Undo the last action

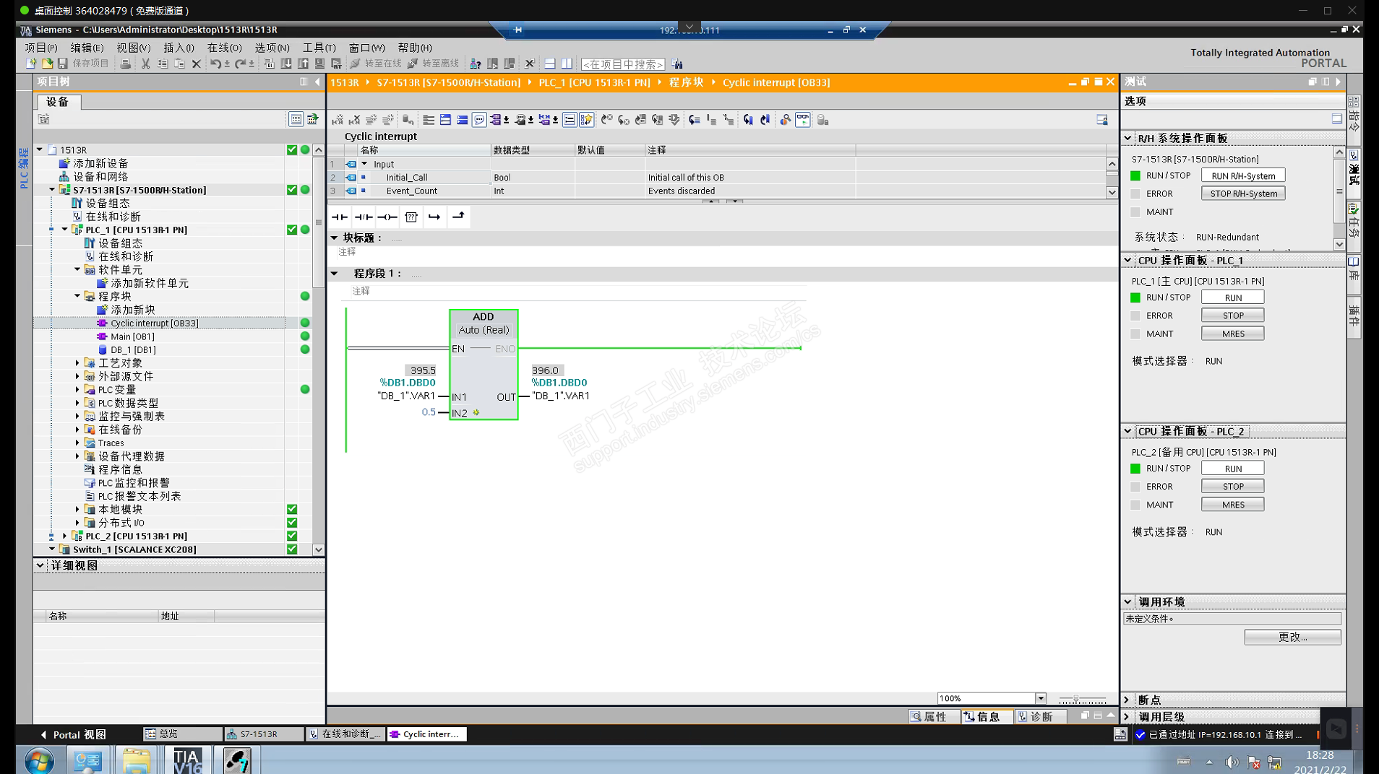tap(215, 64)
